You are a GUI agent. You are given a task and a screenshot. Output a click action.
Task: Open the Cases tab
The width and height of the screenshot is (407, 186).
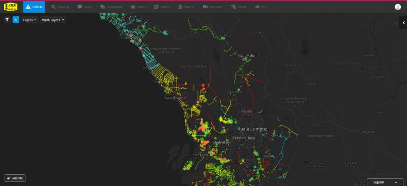tap(138, 7)
